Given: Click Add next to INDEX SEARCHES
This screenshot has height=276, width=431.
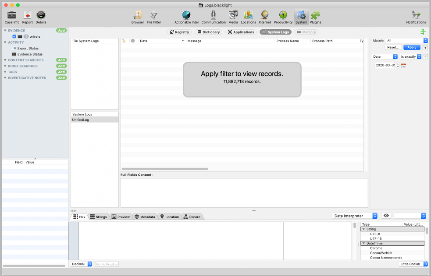Looking at the screenshot, I should click(x=61, y=66).
